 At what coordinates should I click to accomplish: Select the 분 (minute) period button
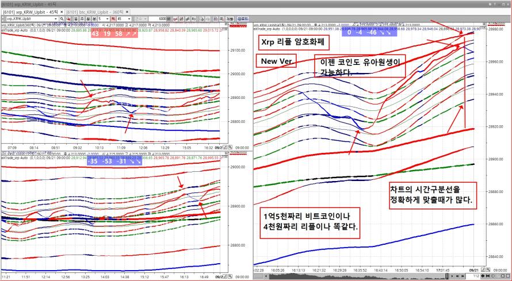(94, 19)
